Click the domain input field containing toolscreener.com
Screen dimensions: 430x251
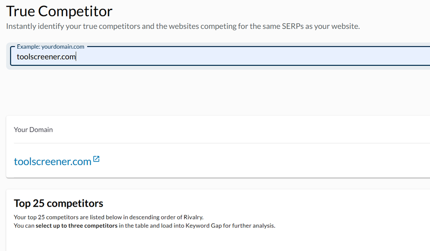coord(220,56)
